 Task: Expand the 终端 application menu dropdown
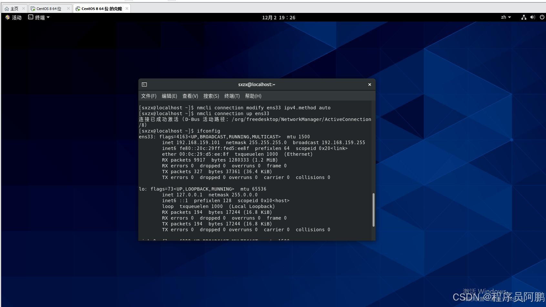pyautogui.click(x=39, y=17)
